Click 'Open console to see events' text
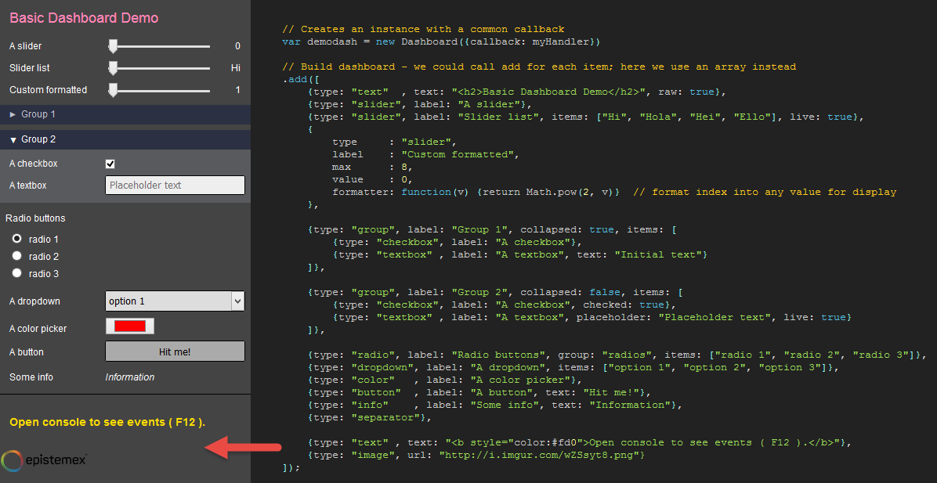The height and width of the screenshot is (483, 937). point(107,422)
